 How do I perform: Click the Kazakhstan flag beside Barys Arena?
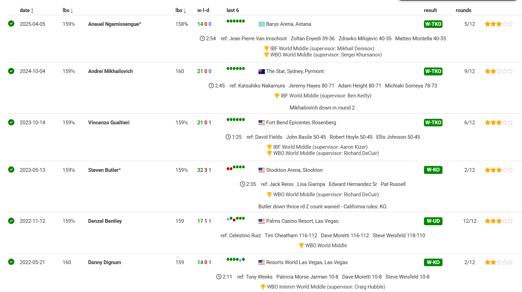point(262,24)
